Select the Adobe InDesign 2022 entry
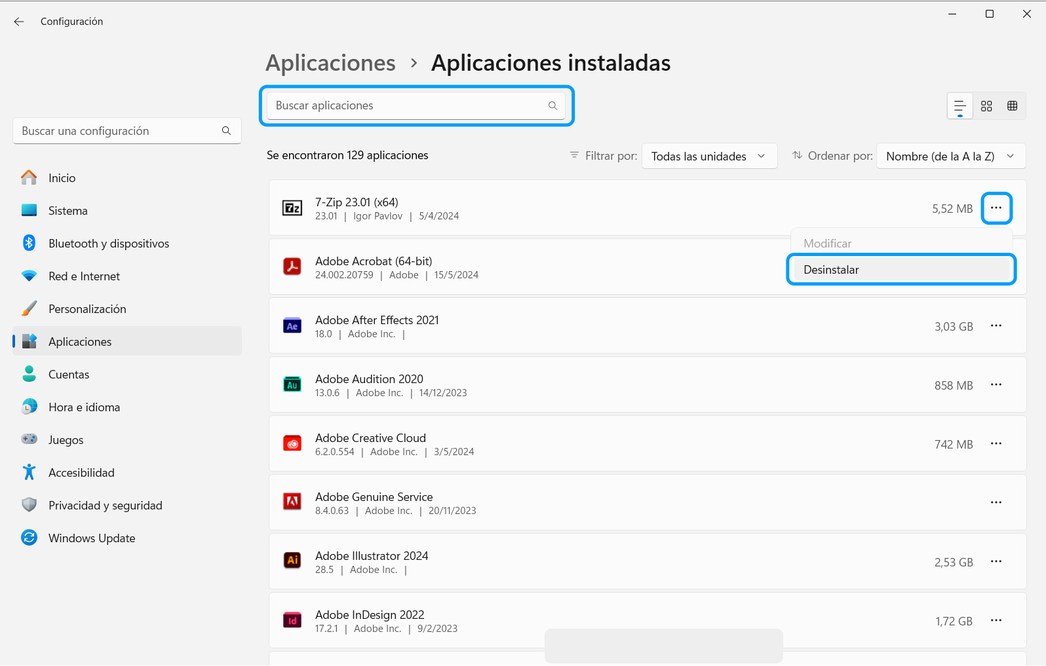1046x666 pixels. [x=648, y=621]
